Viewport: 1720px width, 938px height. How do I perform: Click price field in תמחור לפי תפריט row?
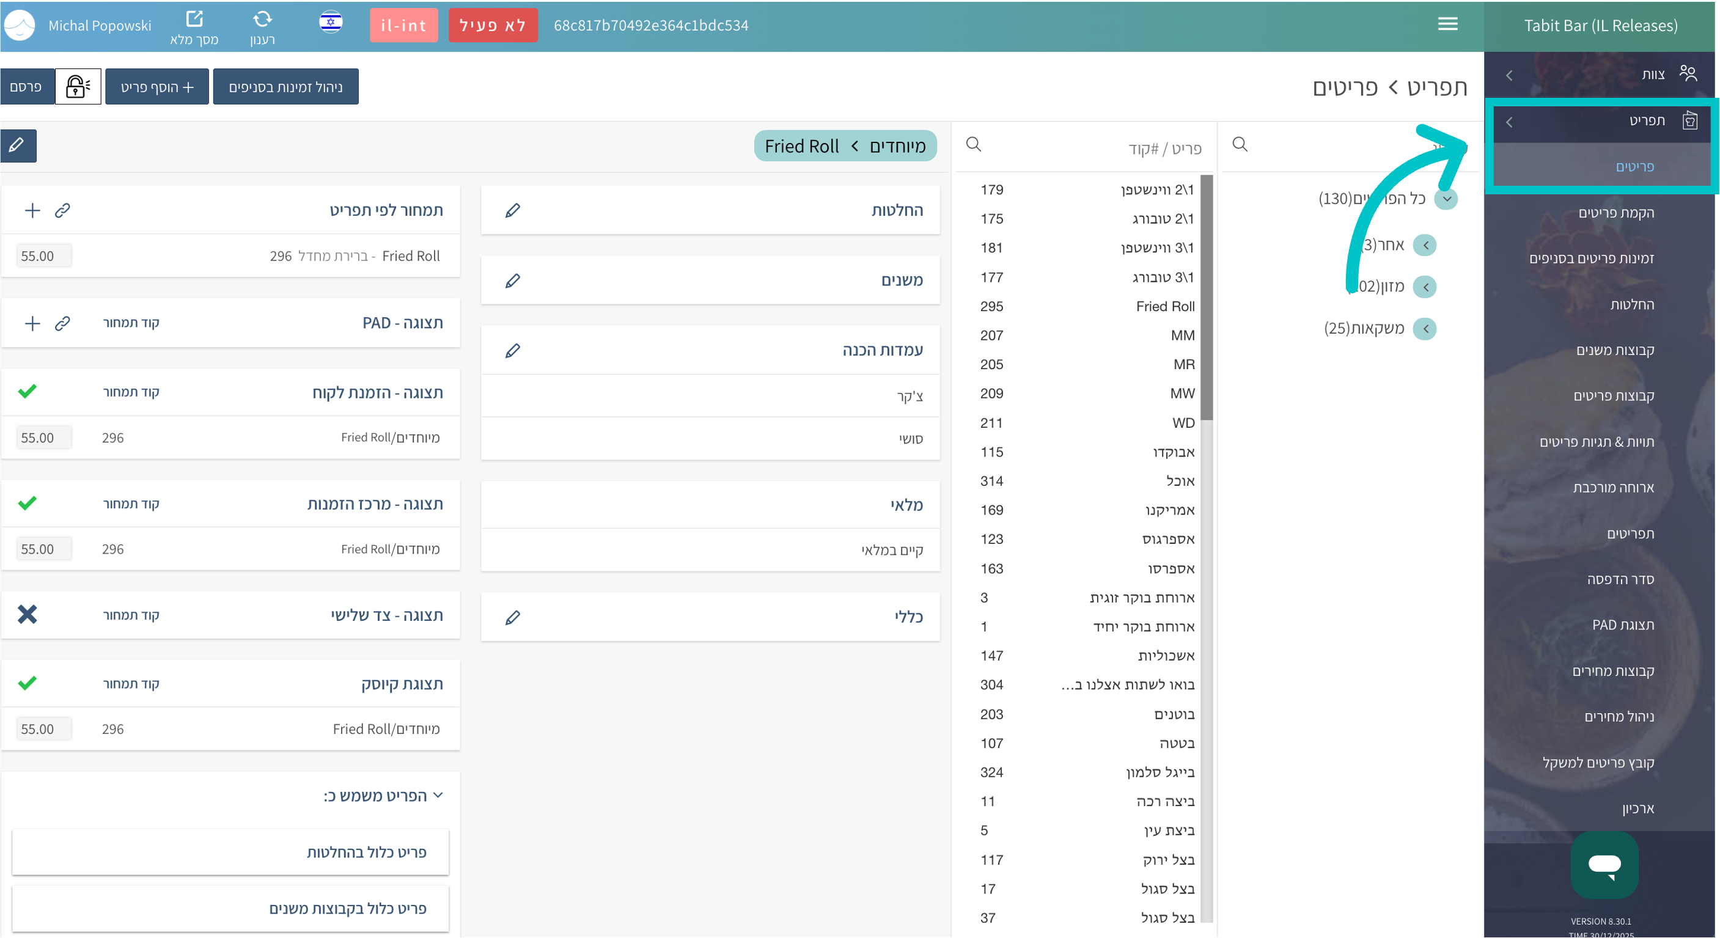point(43,255)
